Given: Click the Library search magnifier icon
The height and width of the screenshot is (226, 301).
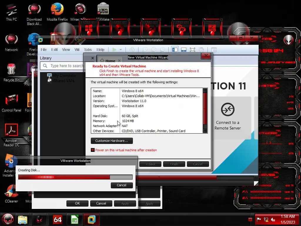Looking at the screenshot, I should pos(45,66).
